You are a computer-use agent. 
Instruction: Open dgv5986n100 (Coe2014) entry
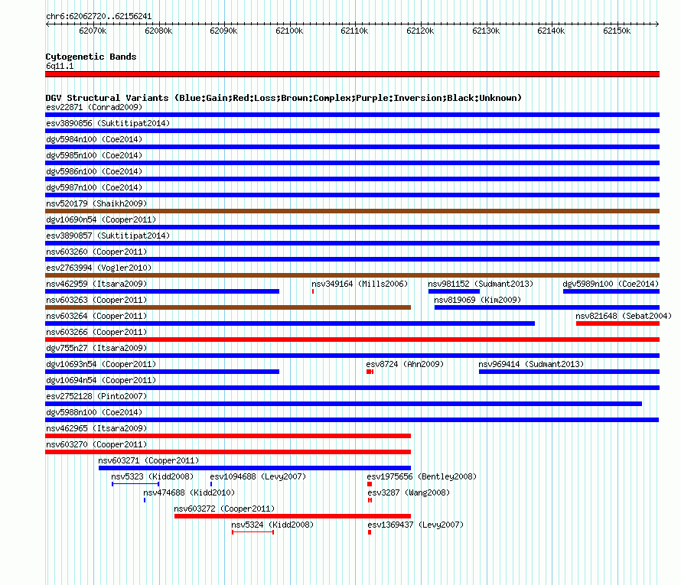pos(94,171)
